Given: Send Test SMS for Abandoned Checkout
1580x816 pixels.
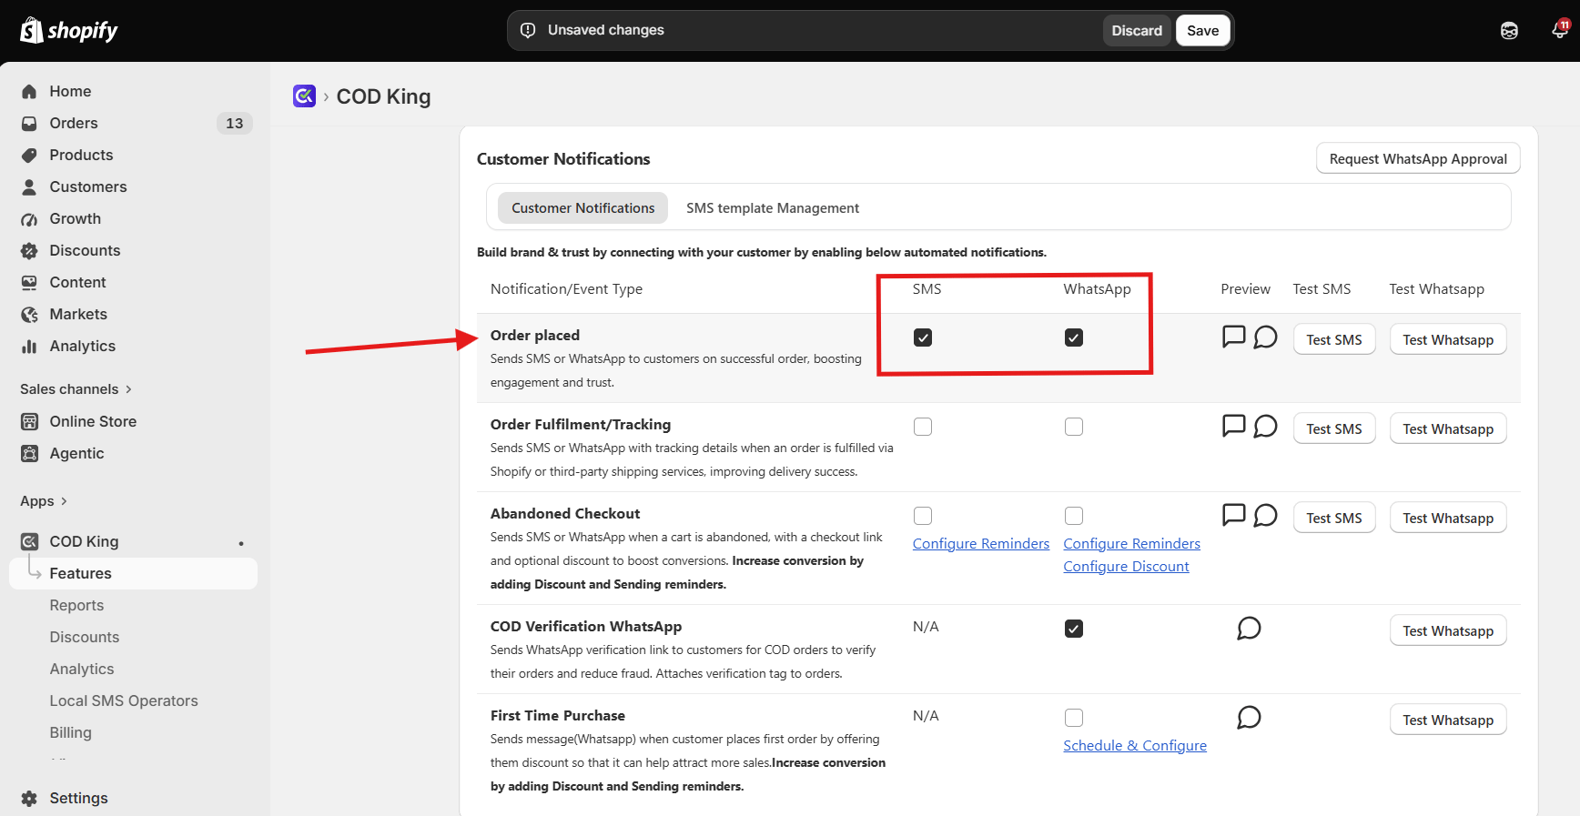Looking at the screenshot, I should coord(1334,518).
